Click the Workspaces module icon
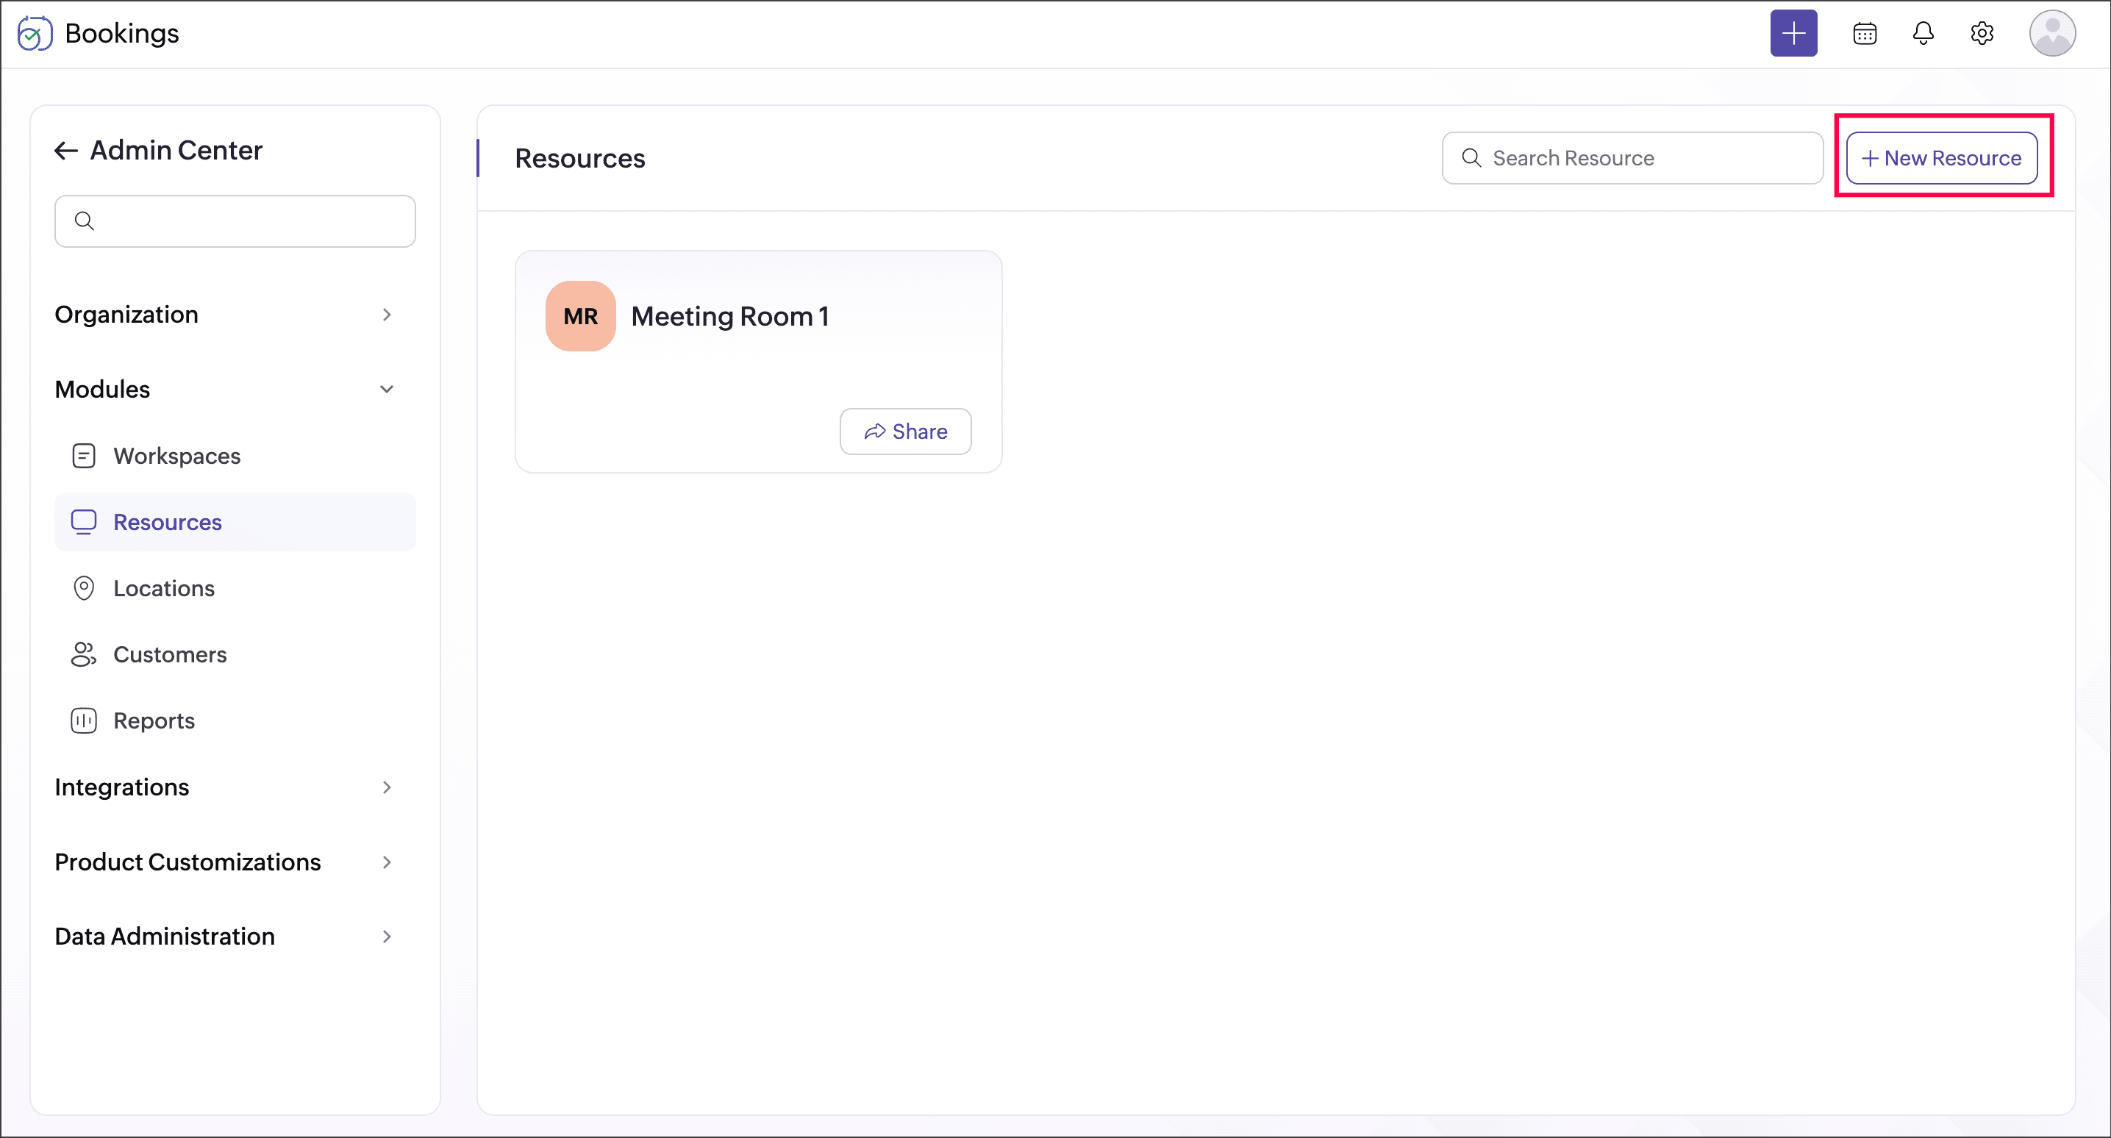 point(84,456)
